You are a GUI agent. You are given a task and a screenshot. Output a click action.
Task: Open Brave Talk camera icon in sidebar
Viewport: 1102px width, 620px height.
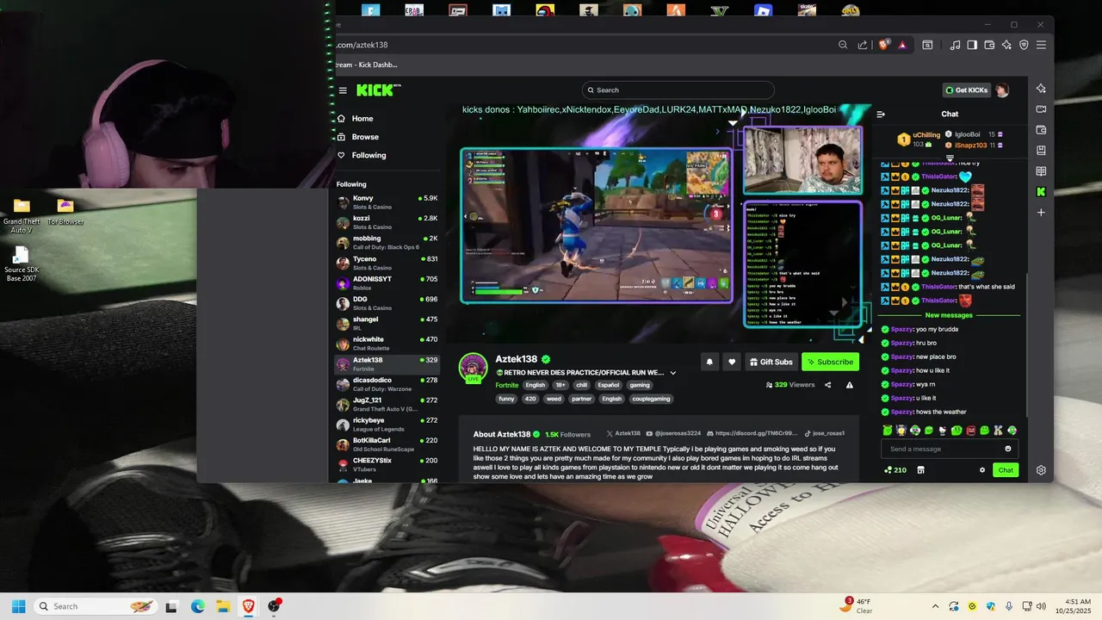1041,109
